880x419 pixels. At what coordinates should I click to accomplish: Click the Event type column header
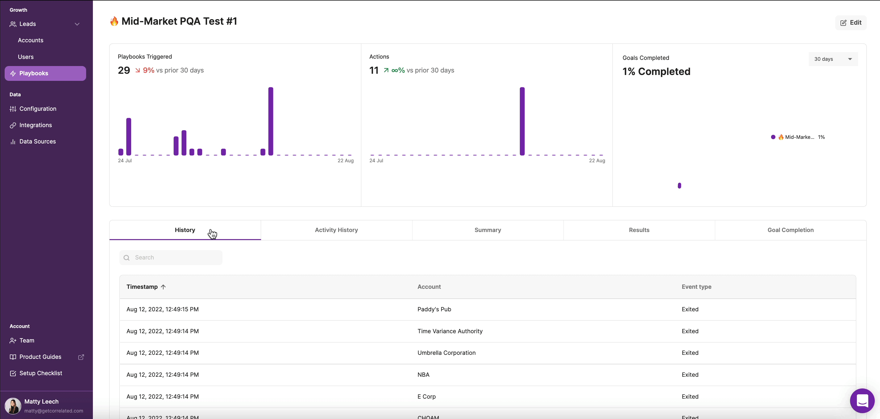click(x=696, y=287)
